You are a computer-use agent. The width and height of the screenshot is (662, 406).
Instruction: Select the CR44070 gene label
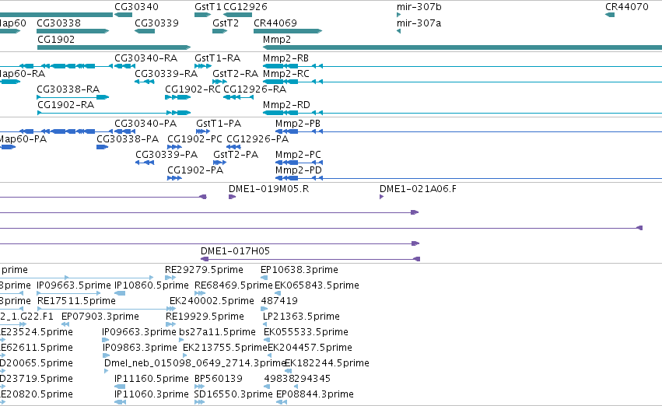coord(626,7)
